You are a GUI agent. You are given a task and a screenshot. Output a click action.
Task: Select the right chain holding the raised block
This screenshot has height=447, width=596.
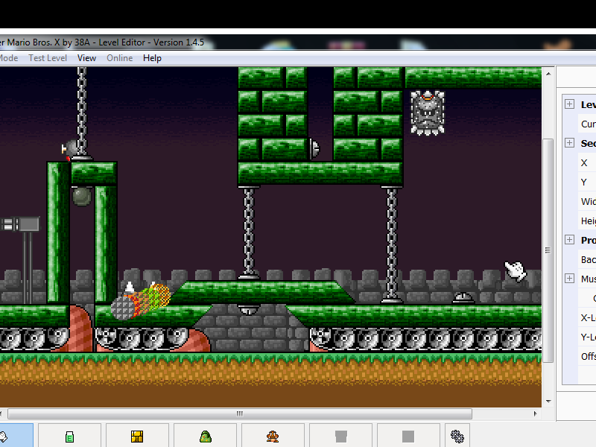pos(392,245)
